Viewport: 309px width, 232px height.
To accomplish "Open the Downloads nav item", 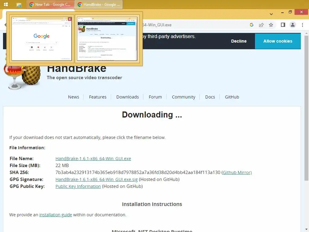I will click(128, 97).
